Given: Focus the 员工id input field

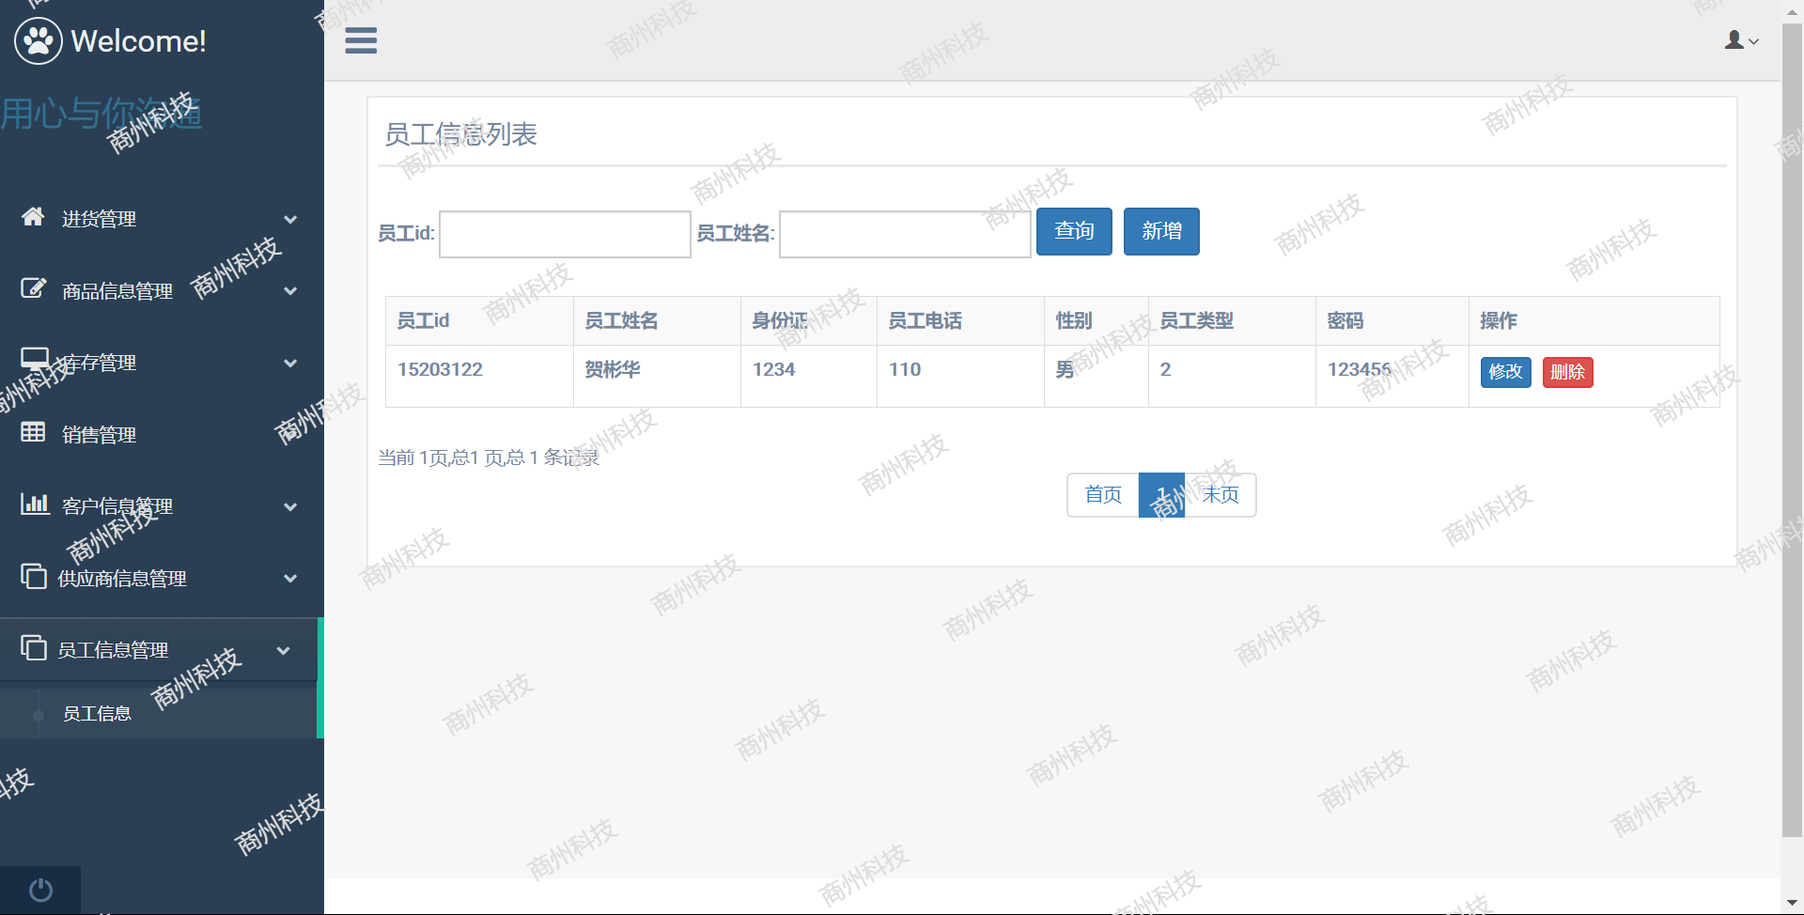Looking at the screenshot, I should [565, 234].
